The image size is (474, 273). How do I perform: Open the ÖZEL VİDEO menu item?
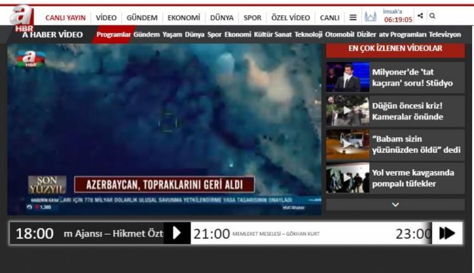point(290,18)
